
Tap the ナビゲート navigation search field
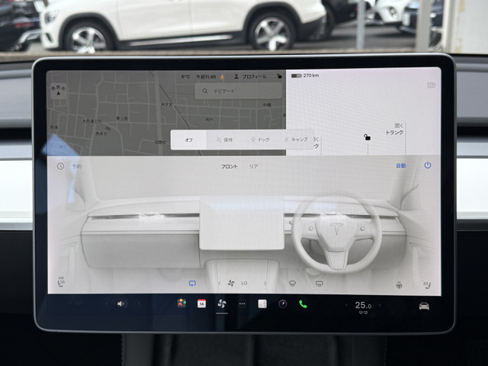click(236, 91)
